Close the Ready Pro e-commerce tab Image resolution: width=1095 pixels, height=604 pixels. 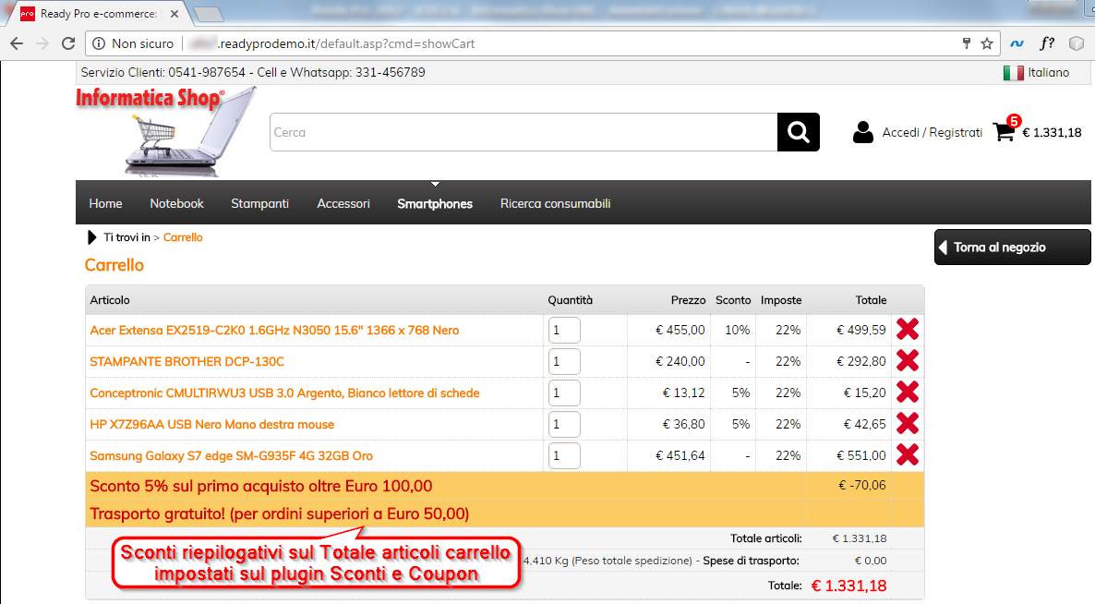(174, 13)
